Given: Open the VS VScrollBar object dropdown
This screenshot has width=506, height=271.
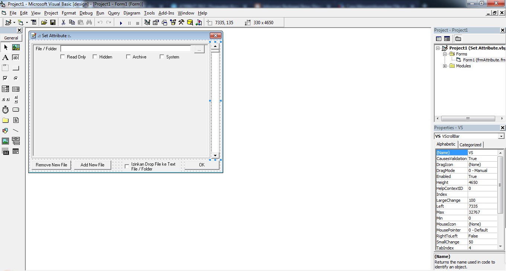Looking at the screenshot, I should point(501,136).
